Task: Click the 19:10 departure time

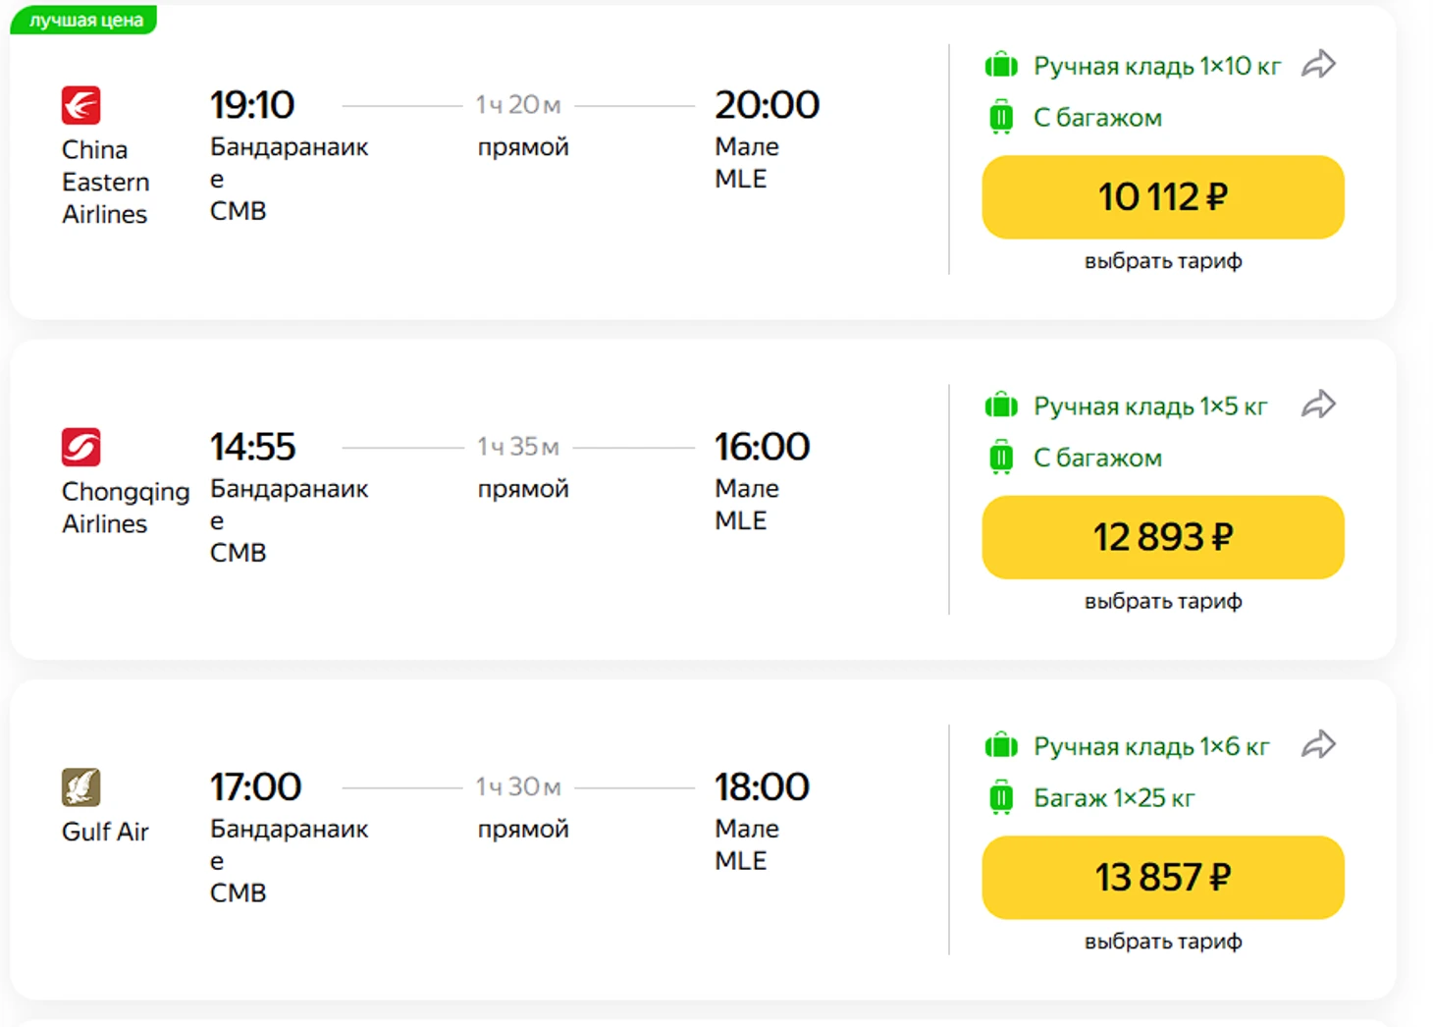Action: coord(252,105)
